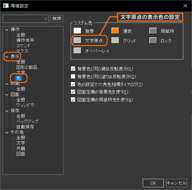This screenshot has width=192, height=190.
Task: Open the ロック color swatch
Action: click(x=153, y=40)
